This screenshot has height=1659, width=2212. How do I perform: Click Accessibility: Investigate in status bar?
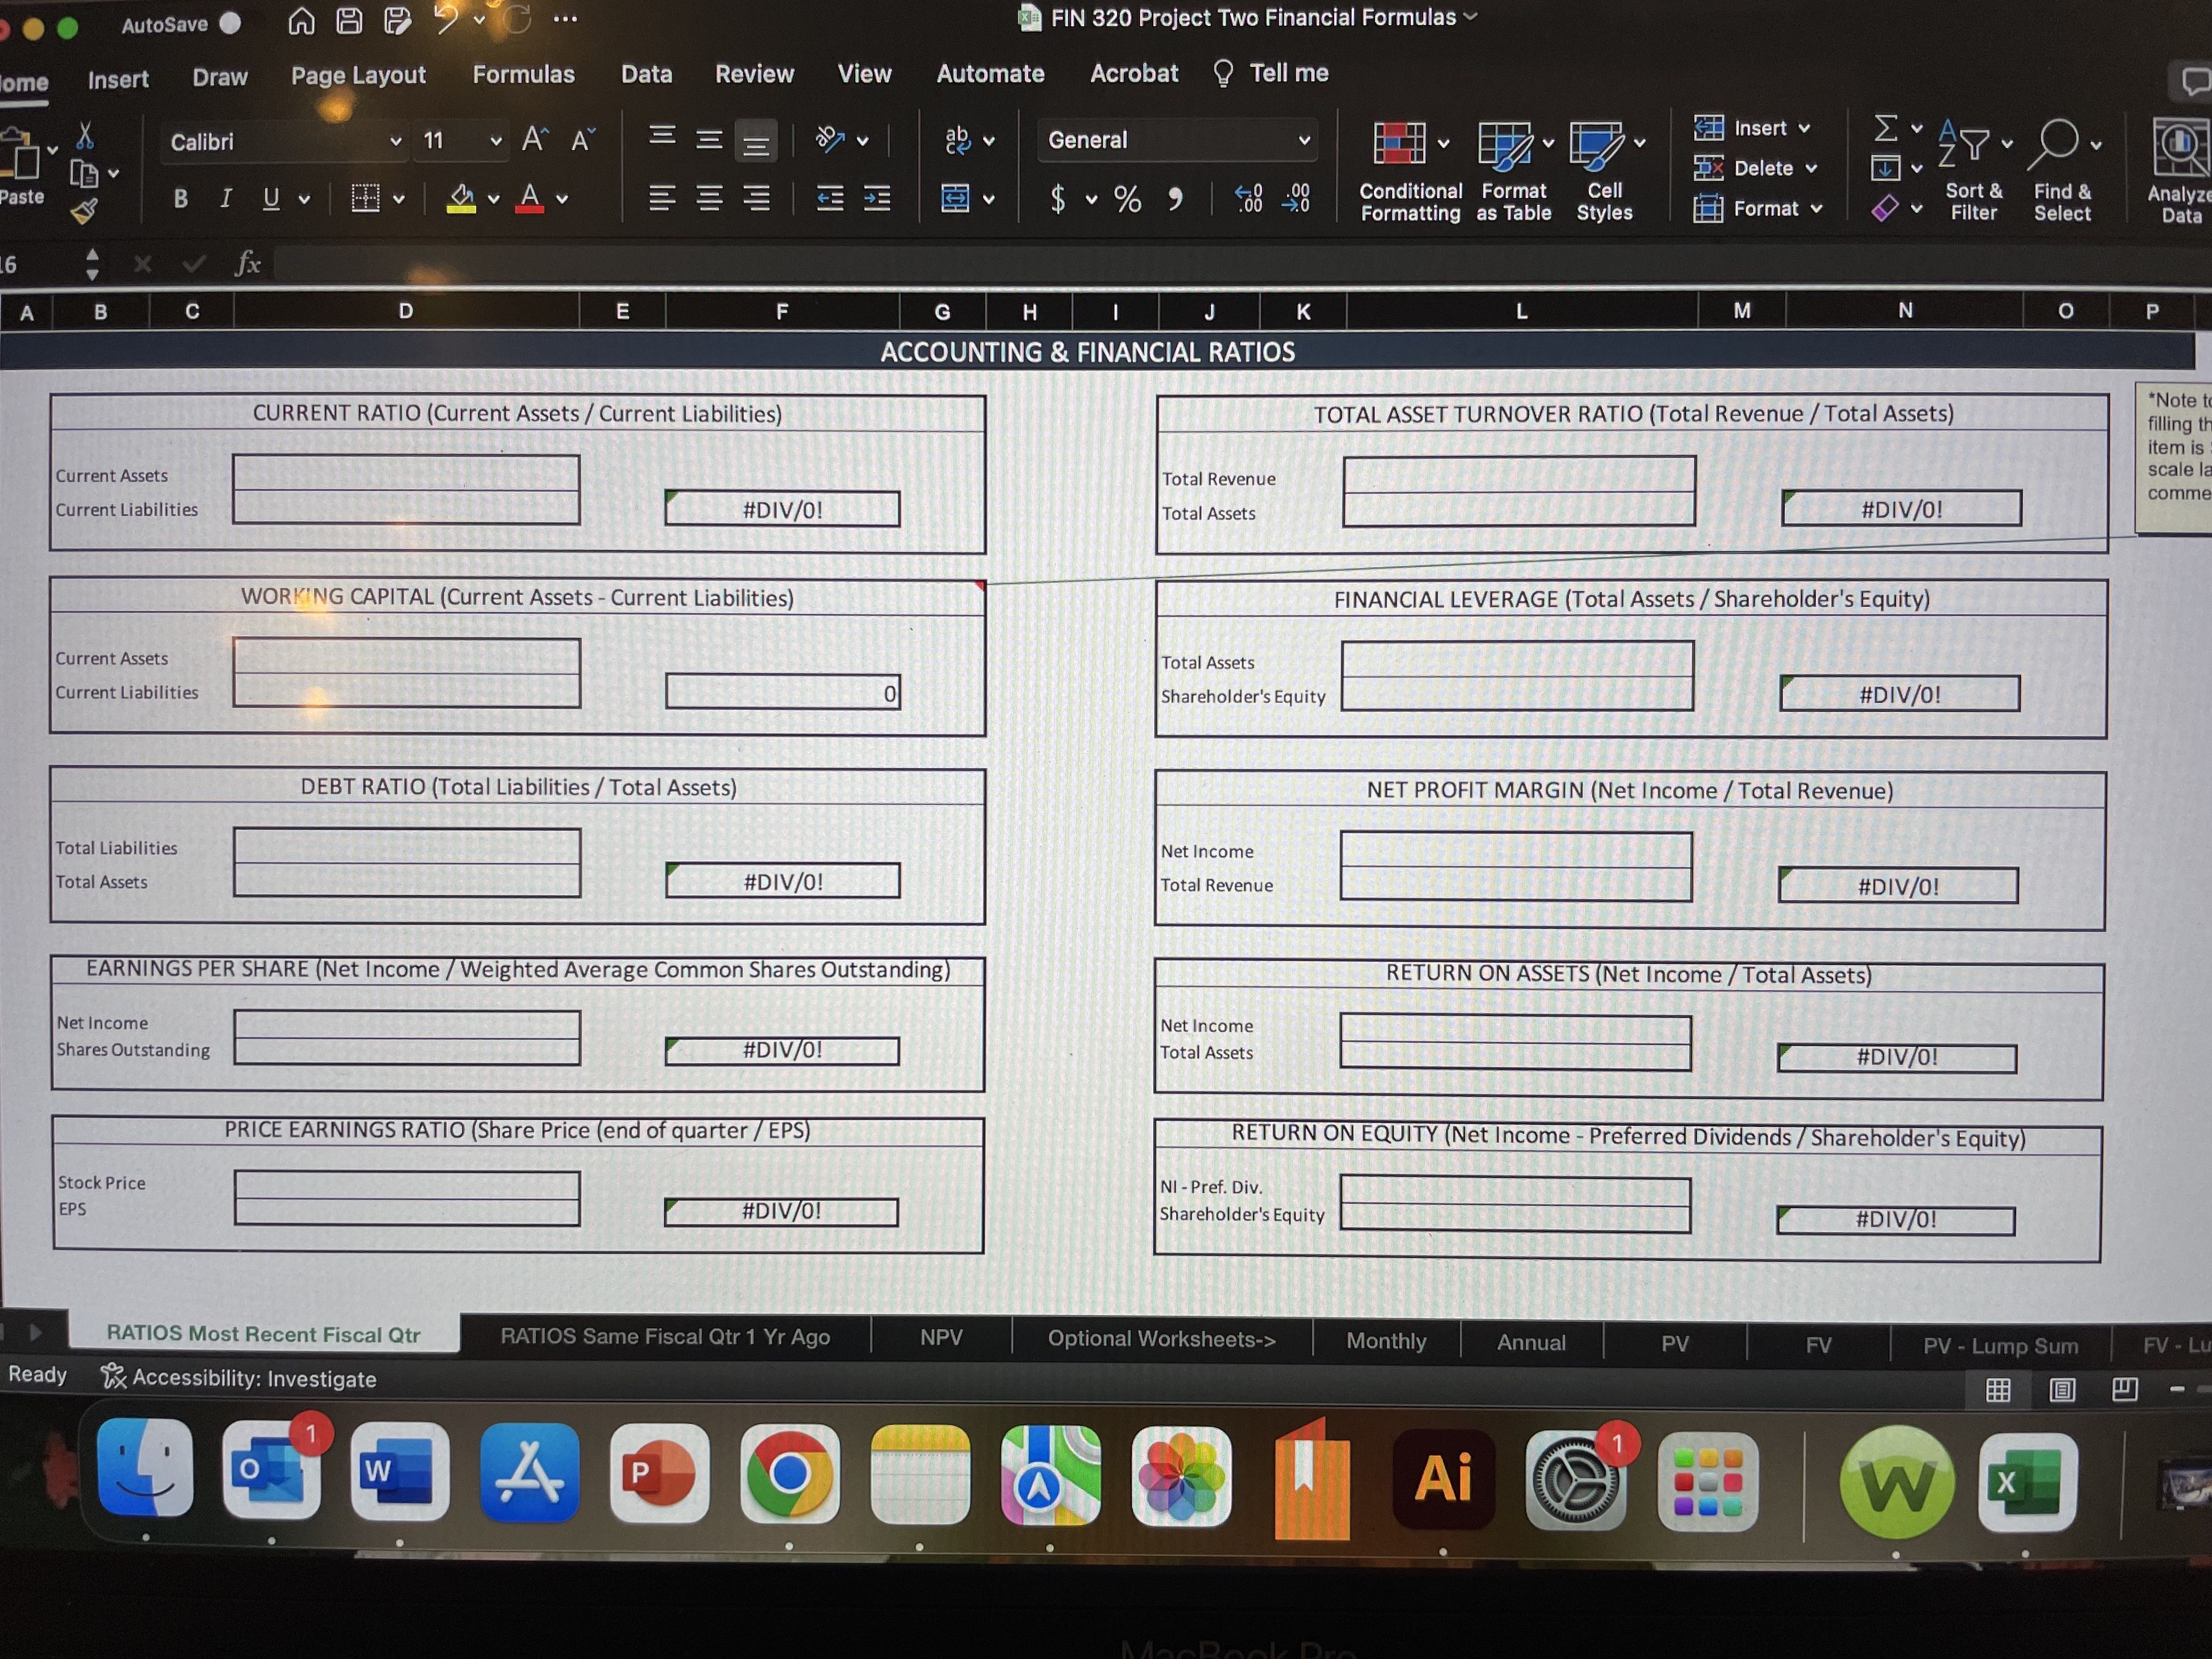pyautogui.click(x=240, y=1378)
